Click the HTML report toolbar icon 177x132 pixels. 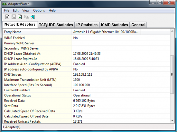(x=7, y=17)
